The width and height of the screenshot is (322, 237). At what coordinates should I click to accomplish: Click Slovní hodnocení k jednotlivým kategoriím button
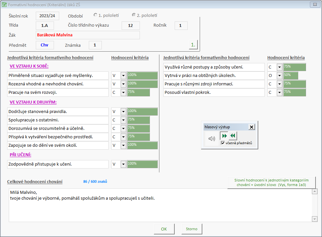(x=271, y=182)
